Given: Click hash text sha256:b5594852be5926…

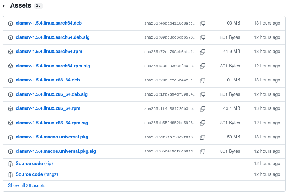Looking at the screenshot, I should (x=169, y=123).
